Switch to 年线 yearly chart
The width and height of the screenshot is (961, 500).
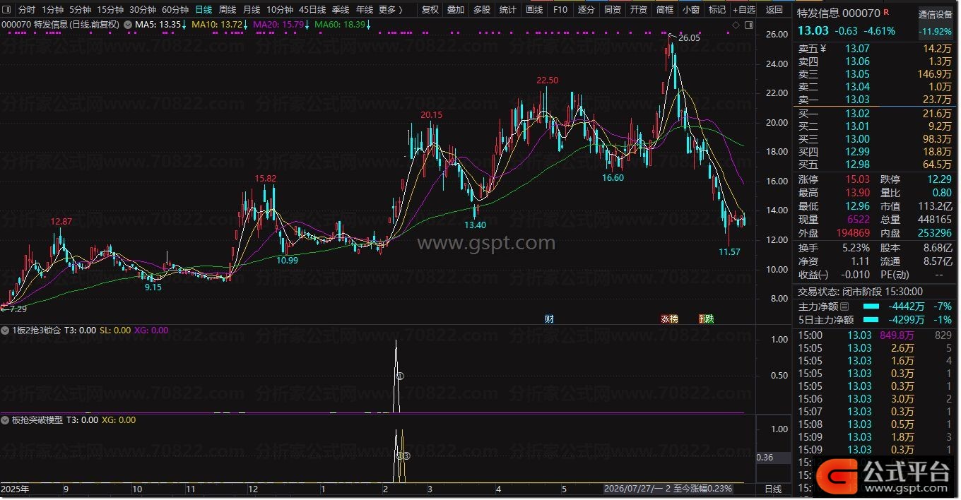[x=365, y=10]
